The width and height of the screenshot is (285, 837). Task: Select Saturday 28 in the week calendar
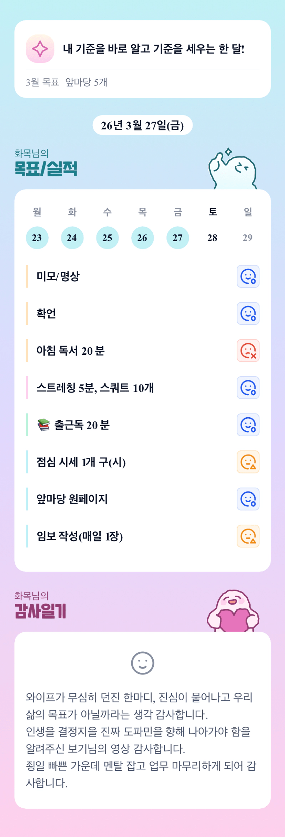point(212,237)
